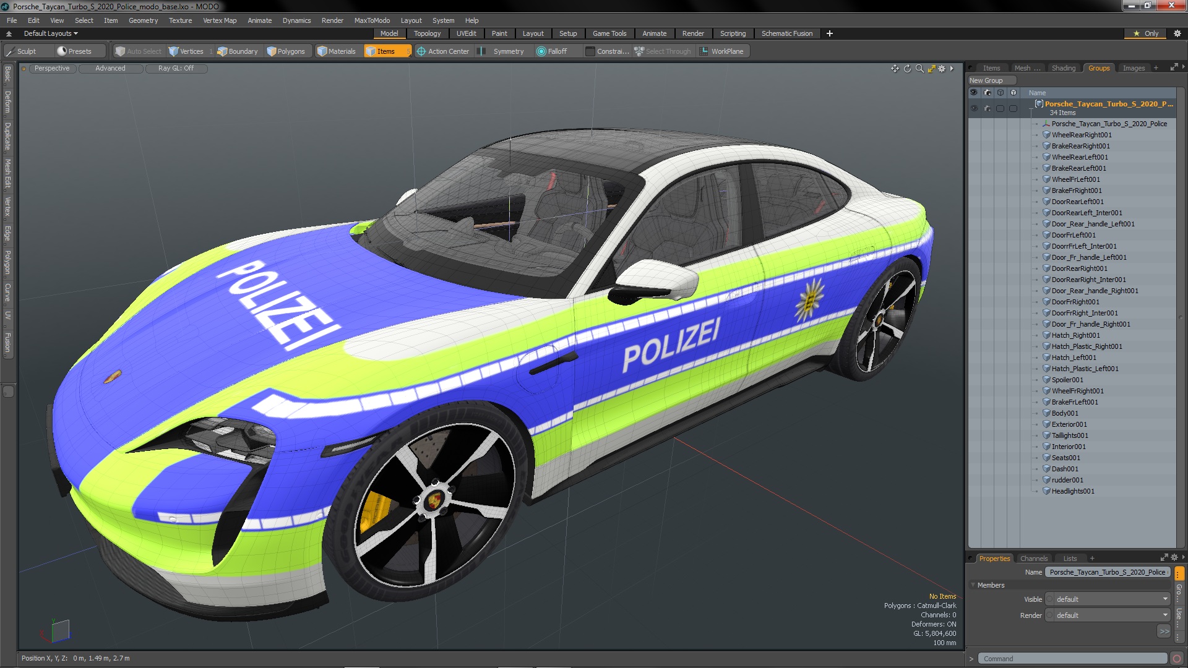Open the Lists tab

tap(1070, 559)
